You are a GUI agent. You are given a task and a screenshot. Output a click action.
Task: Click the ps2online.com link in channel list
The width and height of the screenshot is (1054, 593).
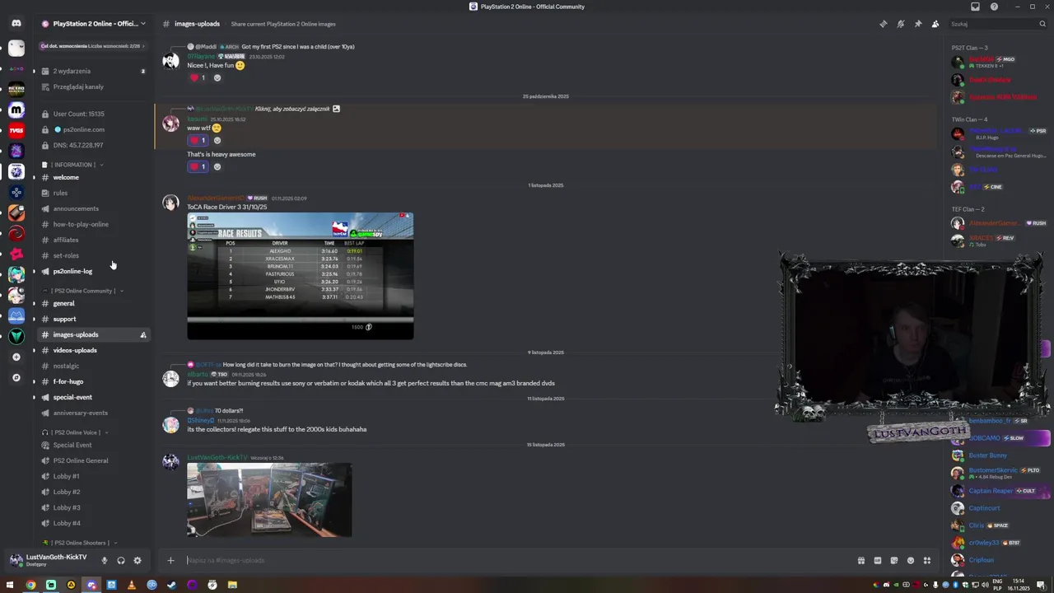click(x=92, y=129)
